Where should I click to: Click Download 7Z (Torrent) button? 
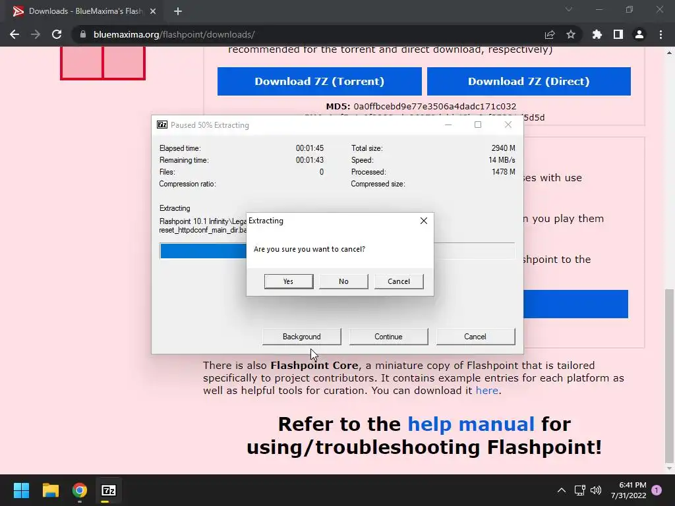click(320, 81)
